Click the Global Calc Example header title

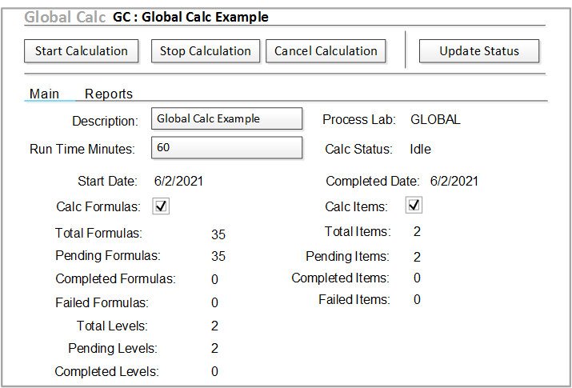point(190,17)
